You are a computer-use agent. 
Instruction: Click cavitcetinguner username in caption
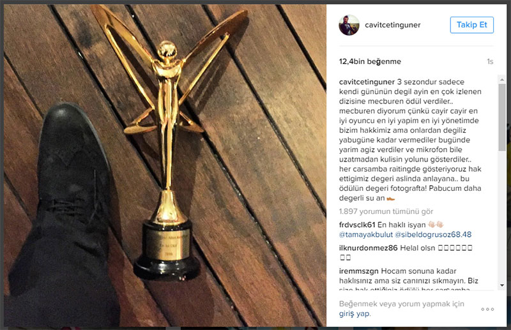coord(367,82)
